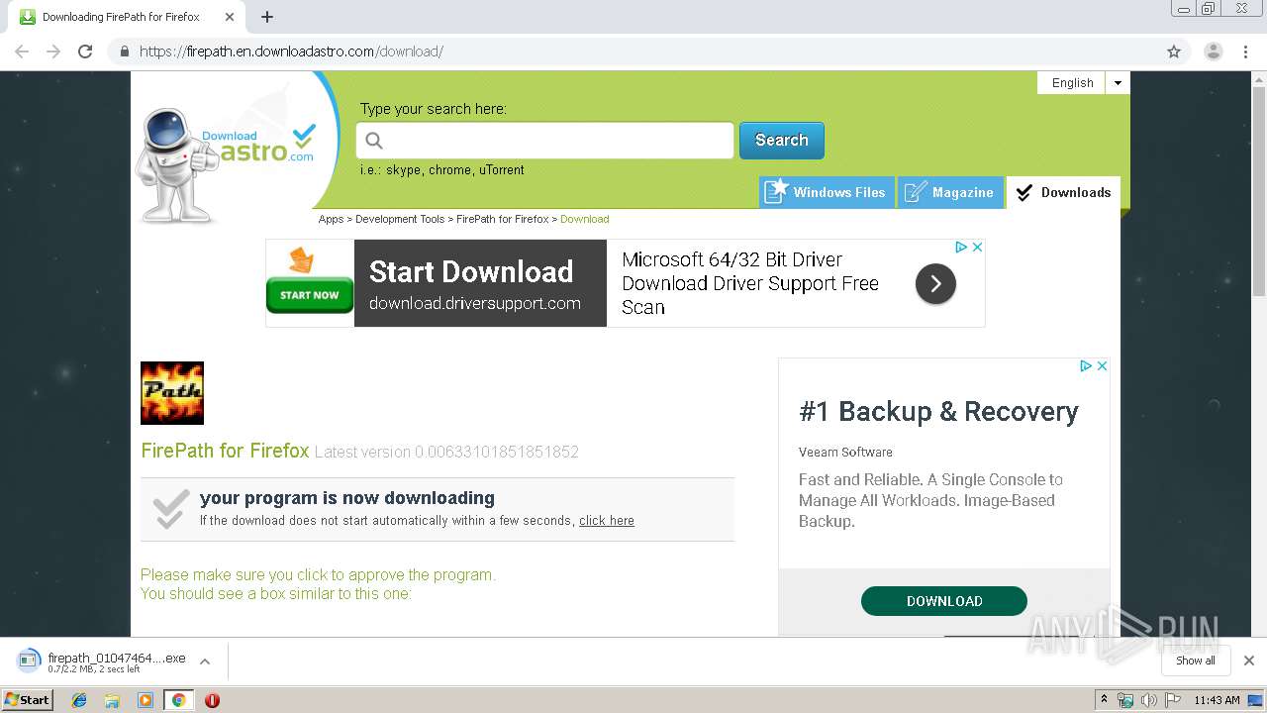Select the Downloads tab
The width and height of the screenshot is (1267, 713).
(1063, 192)
